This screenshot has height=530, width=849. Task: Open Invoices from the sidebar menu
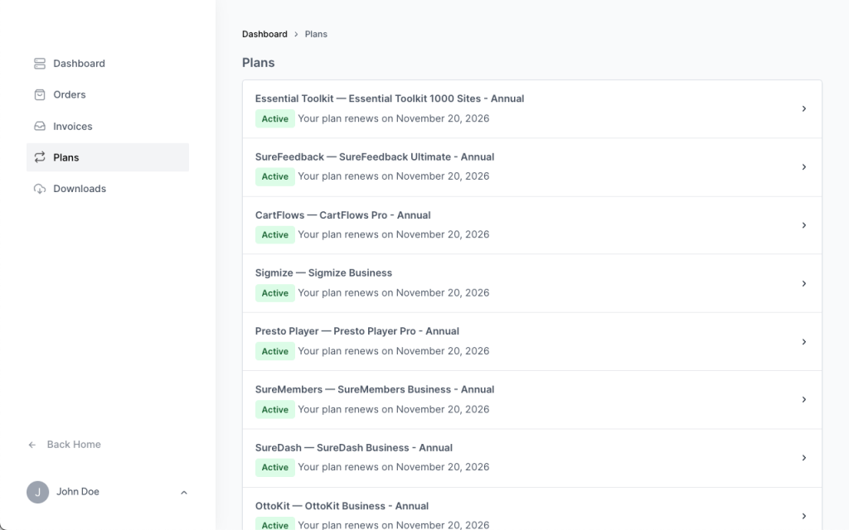pyautogui.click(x=73, y=127)
